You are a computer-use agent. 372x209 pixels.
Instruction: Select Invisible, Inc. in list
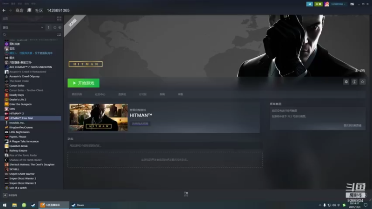(17, 123)
